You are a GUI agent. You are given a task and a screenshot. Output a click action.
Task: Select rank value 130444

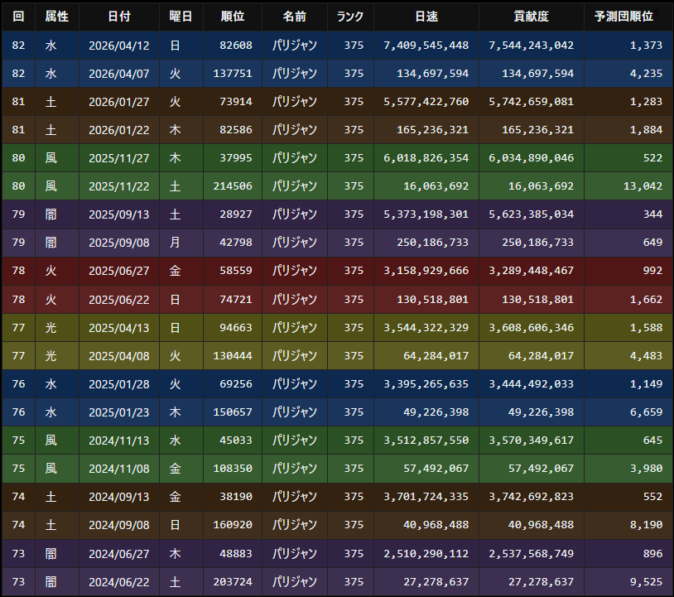233,356
